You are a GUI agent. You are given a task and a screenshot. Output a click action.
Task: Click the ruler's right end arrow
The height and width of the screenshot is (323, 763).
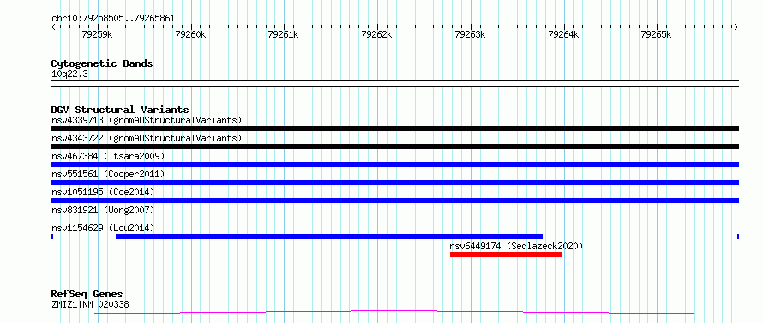pos(736,27)
